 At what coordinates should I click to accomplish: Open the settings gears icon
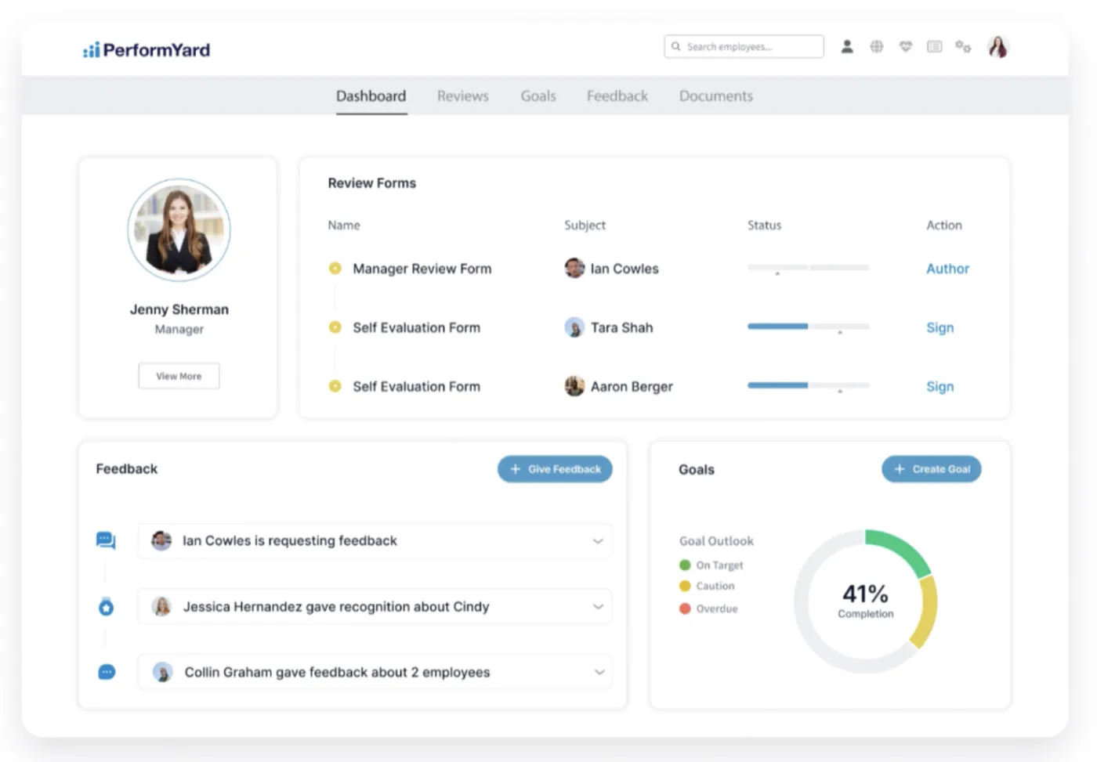pyautogui.click(x=963, y=47)
